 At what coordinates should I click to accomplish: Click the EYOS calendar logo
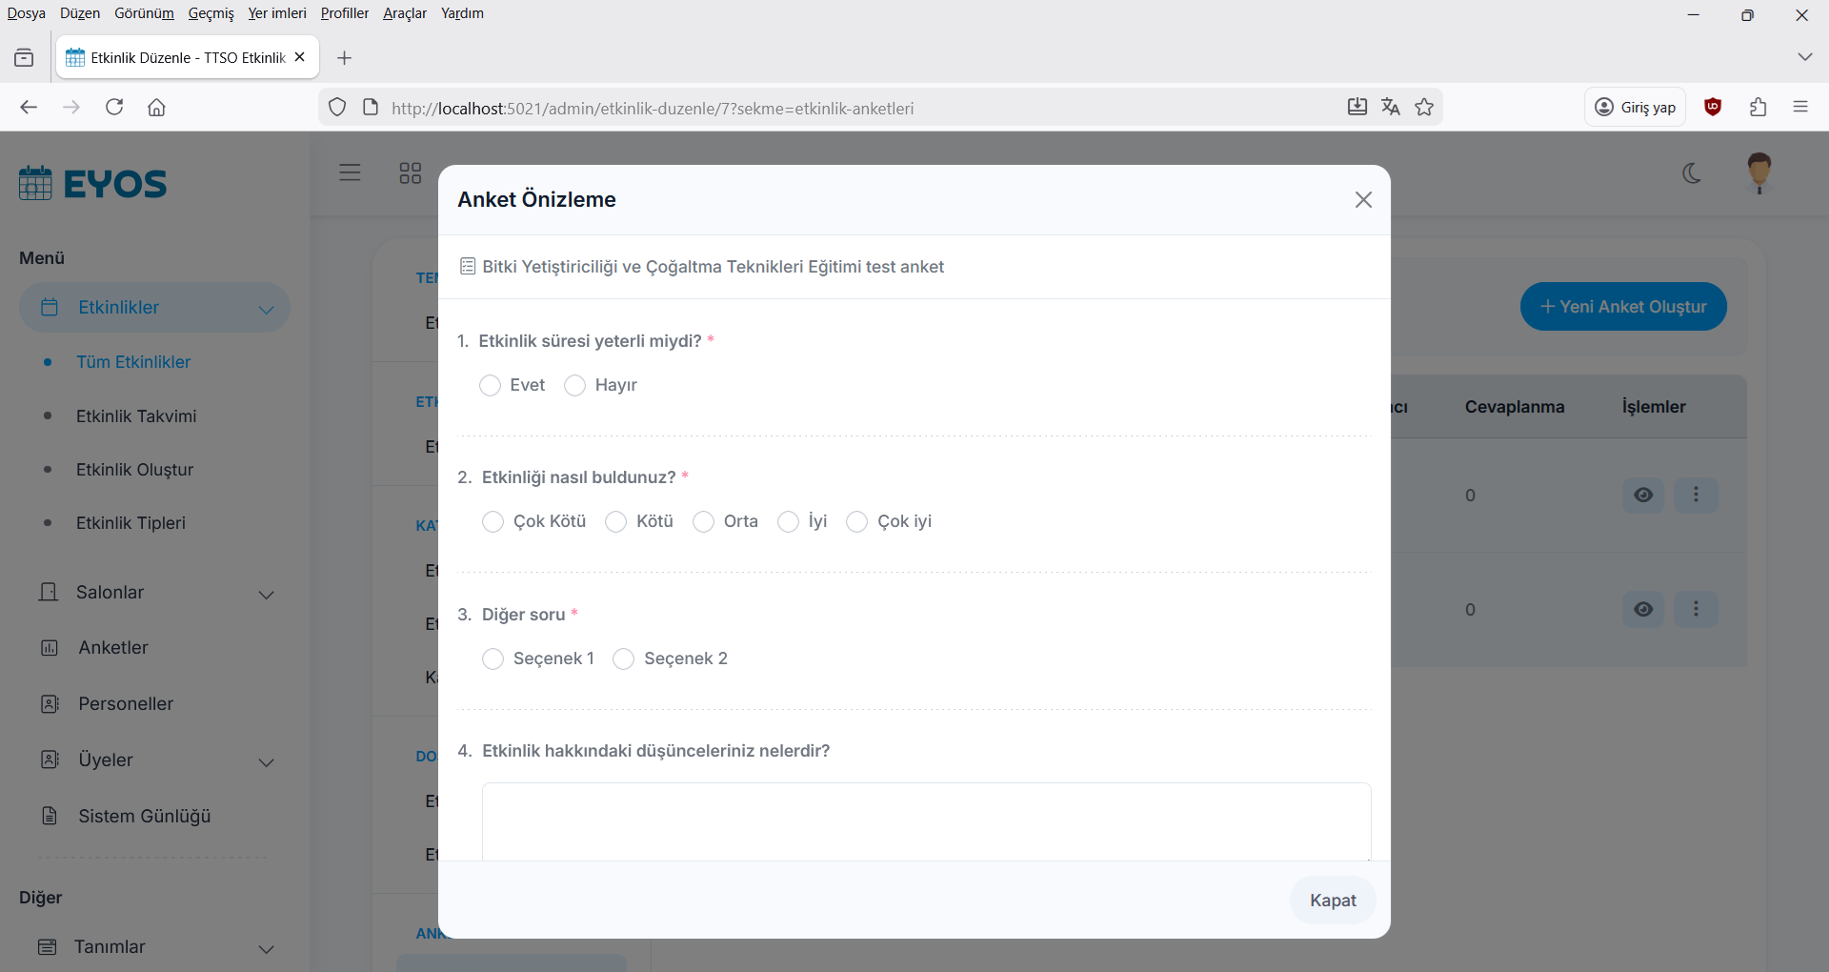coord(92,183)
